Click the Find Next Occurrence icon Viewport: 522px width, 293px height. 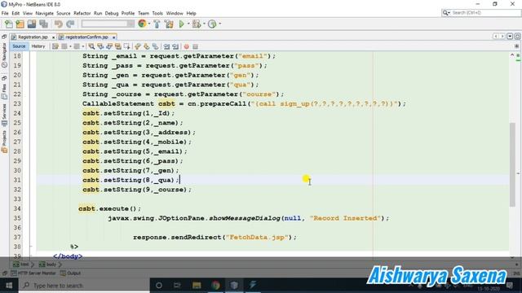click(x=108, y=46)
